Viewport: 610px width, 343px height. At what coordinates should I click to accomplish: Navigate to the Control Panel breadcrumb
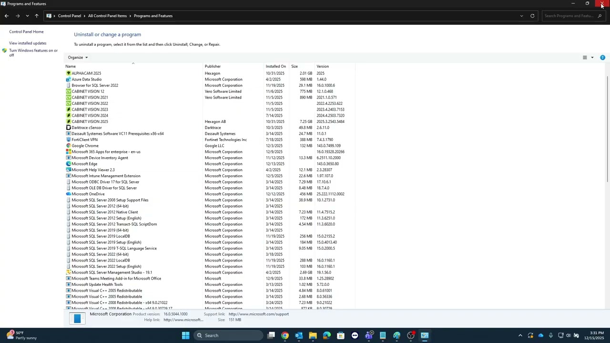[70, 16]
